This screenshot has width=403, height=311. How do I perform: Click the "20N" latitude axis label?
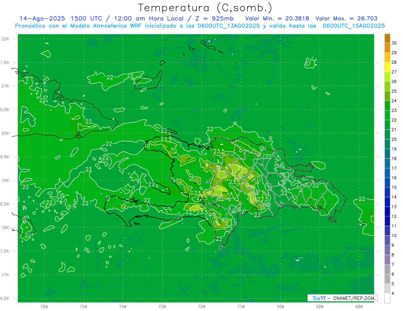(x=5, y=133)
